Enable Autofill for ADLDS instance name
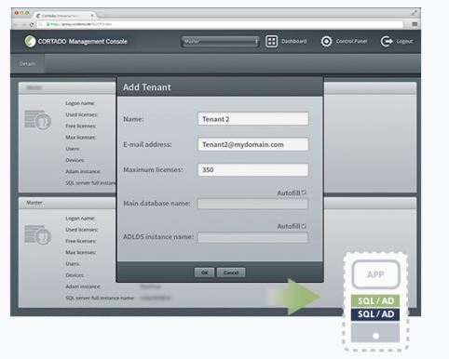The image size is (449, 359). click(x=304, y=226)
